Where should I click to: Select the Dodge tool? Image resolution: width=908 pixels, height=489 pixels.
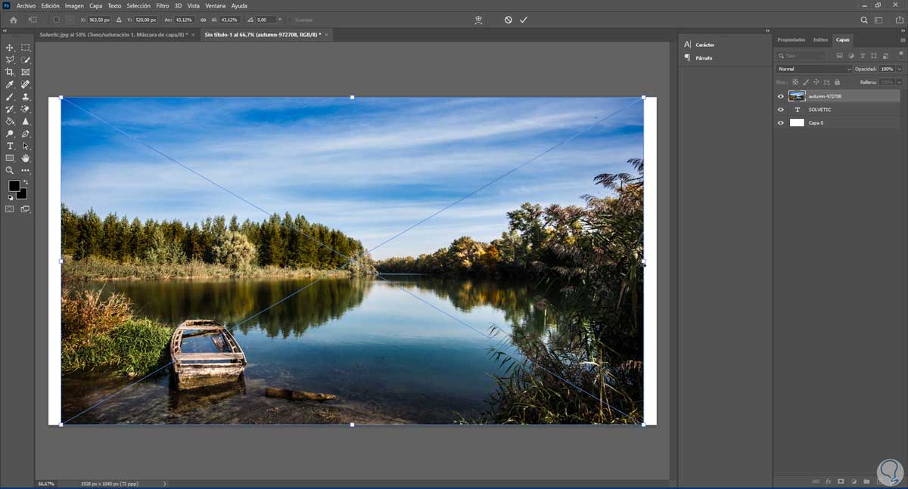[x=10, y=134]
